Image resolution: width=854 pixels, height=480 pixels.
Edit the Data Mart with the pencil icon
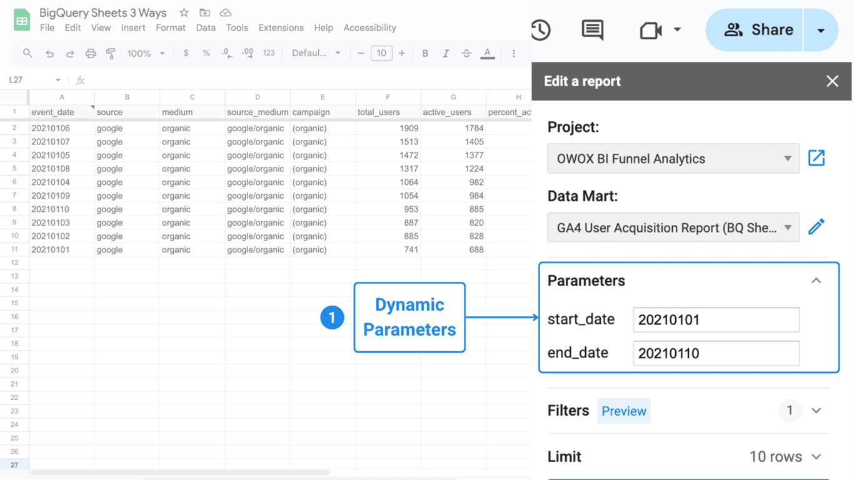coord(816,226)
